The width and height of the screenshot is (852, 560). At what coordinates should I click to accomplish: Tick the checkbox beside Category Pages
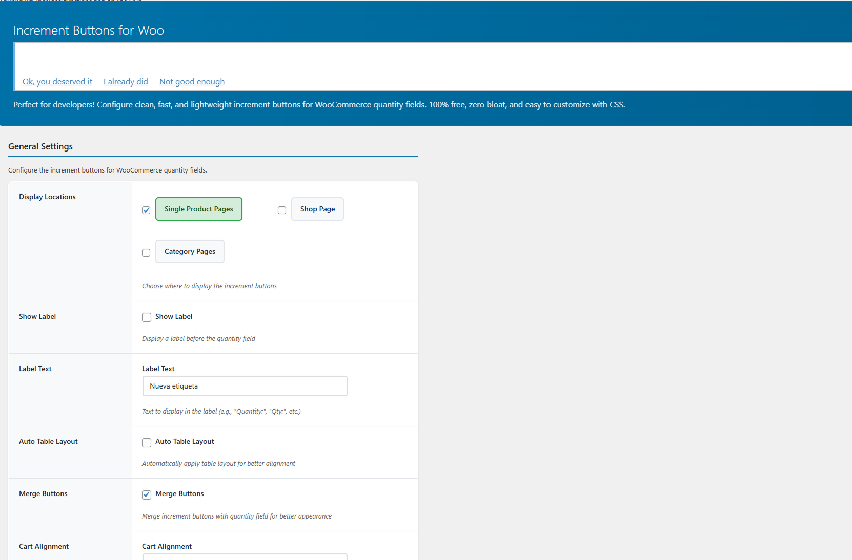(x=146, y=253)
